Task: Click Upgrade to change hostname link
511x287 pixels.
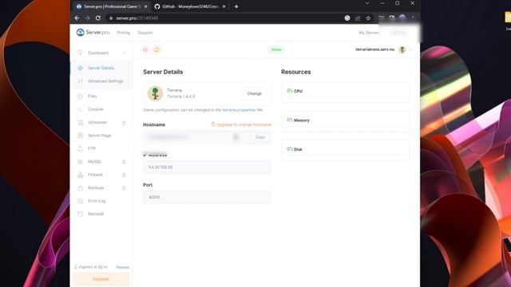Action: (241, 124)
